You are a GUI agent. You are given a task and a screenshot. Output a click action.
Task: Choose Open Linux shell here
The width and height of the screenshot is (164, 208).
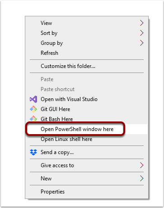point(66,139)
